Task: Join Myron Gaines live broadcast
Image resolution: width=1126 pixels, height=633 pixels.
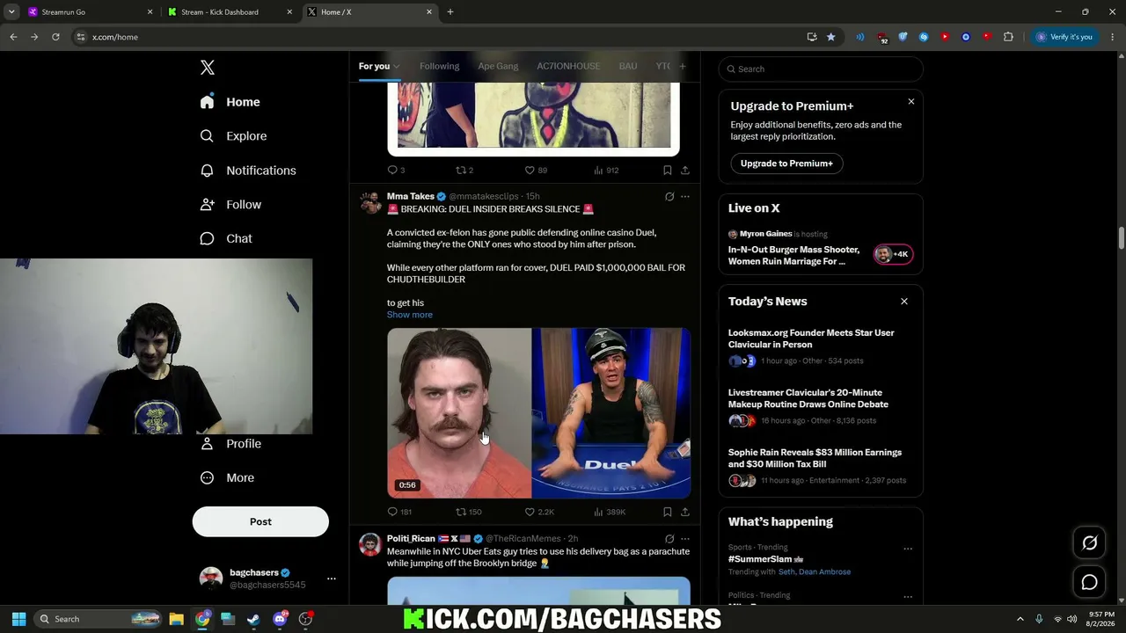Action: (821, 250)
